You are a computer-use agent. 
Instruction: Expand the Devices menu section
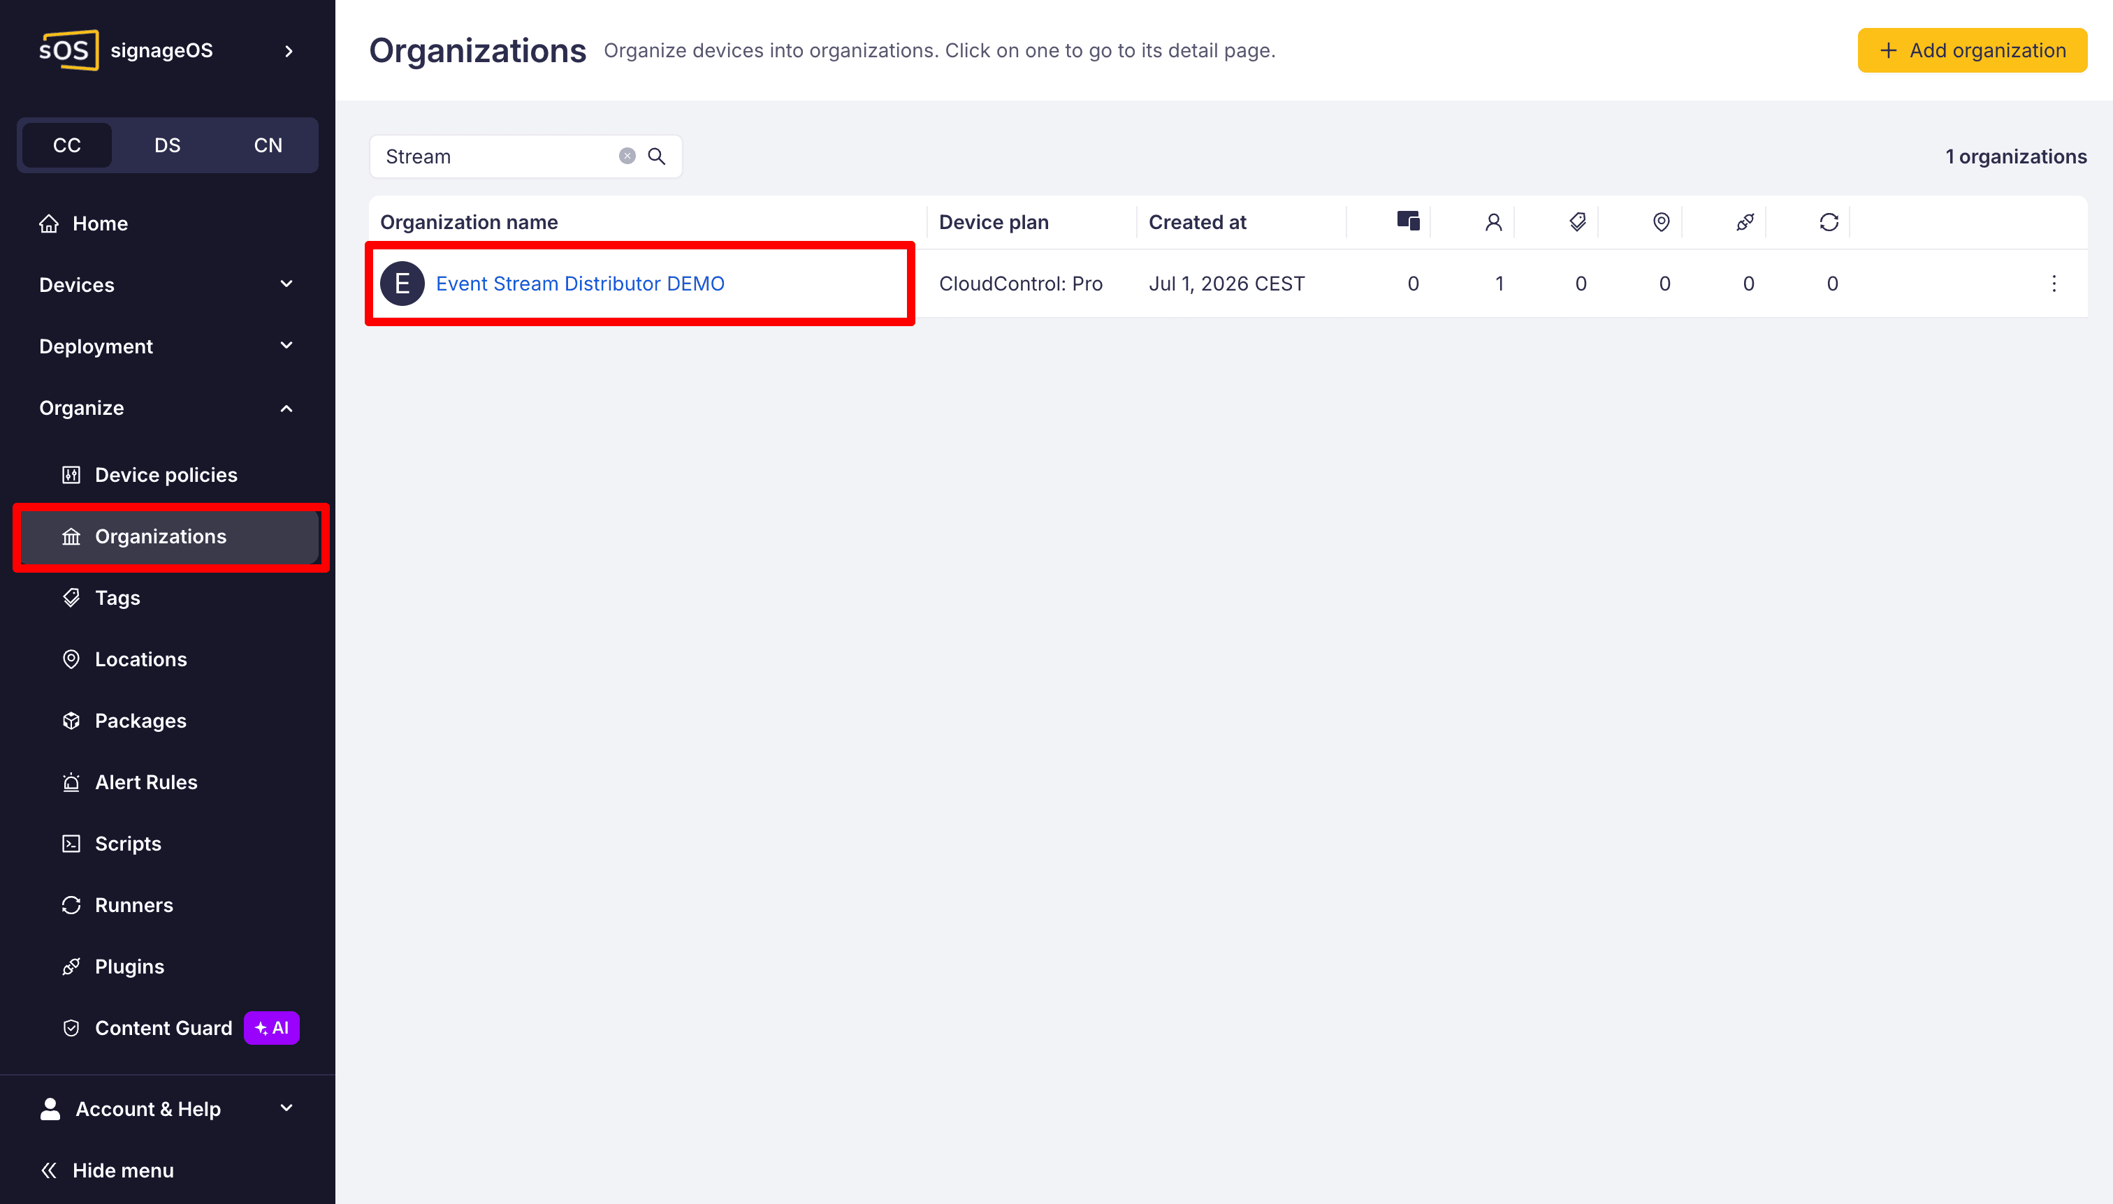167,284
